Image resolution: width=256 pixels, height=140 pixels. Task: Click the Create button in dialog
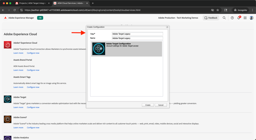pos(148,105)
